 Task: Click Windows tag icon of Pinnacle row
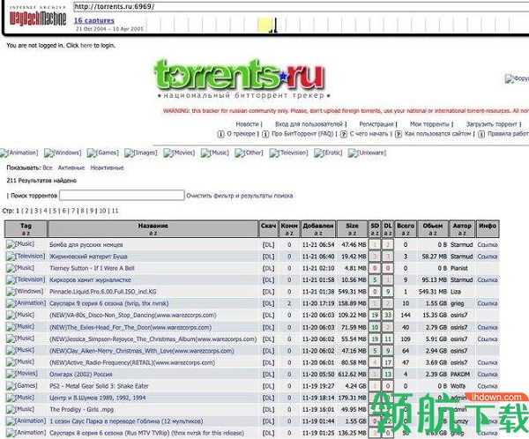[25, 291]
